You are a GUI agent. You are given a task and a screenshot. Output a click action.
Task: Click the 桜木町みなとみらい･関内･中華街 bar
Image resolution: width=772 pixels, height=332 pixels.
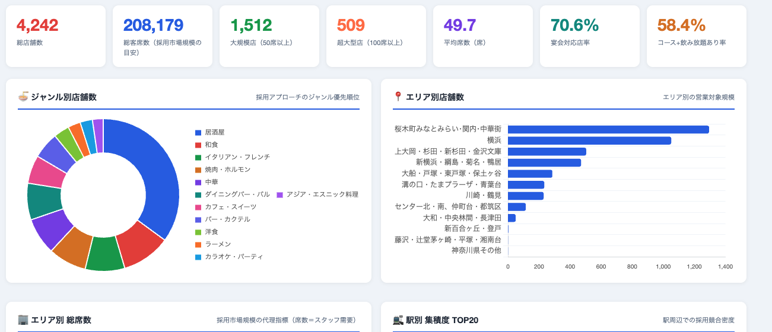coord(608,129)
